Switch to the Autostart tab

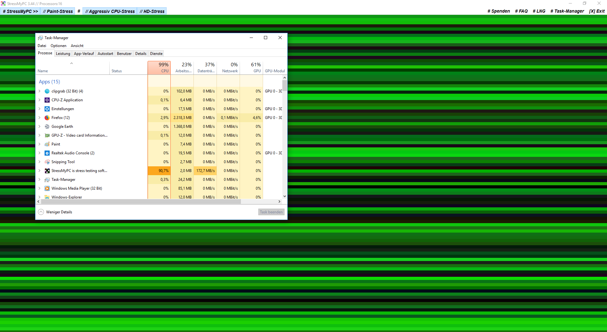[105, 54]
